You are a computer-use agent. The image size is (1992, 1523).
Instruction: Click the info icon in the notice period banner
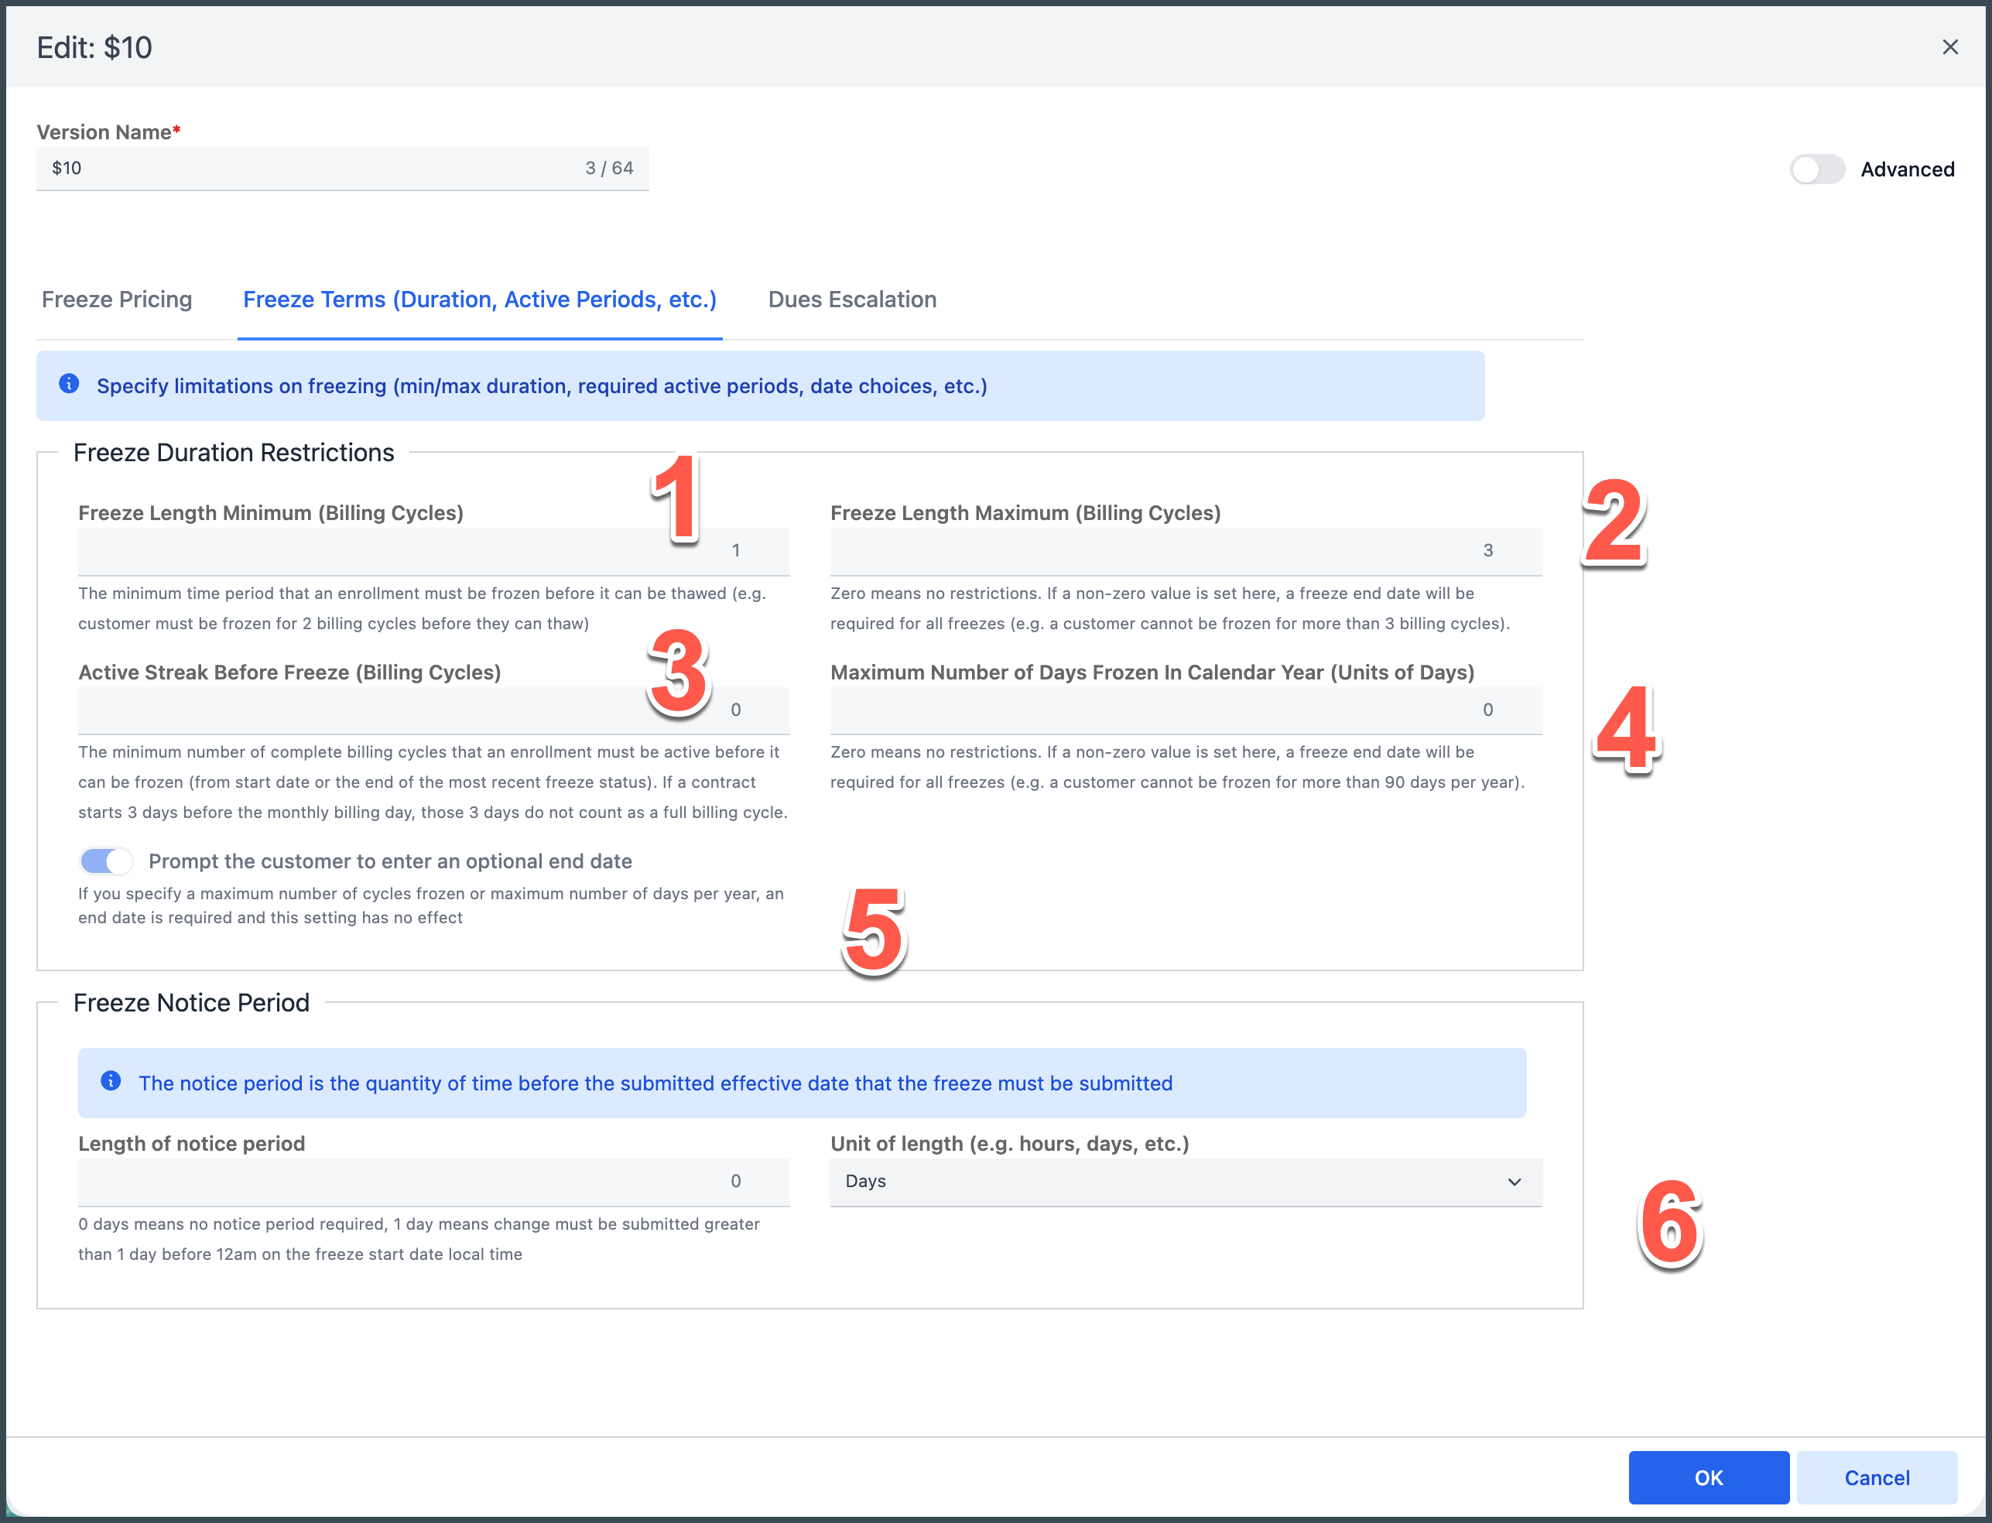[111, 1082]
